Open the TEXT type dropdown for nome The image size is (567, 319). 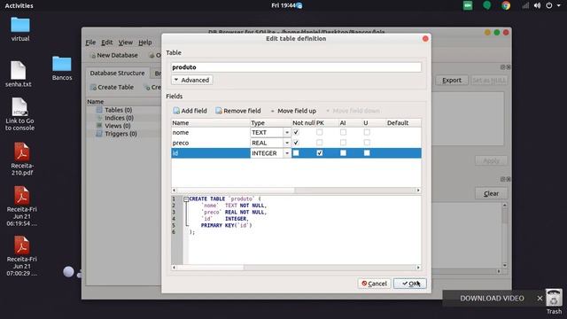pyautogui.click(x=287, y=132)
